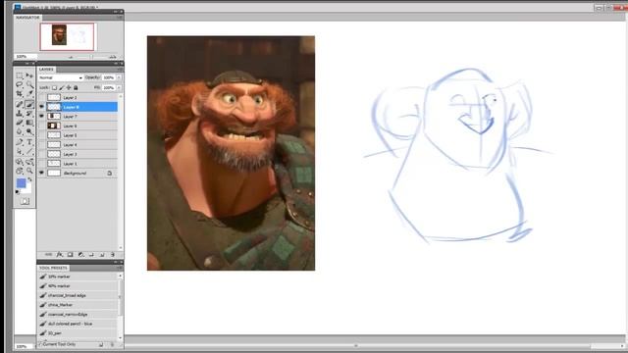Screen dimensions: 628x353
Task: Select the 3D Rotate tool
Action: pyautogui.click(x=20, y=162)
